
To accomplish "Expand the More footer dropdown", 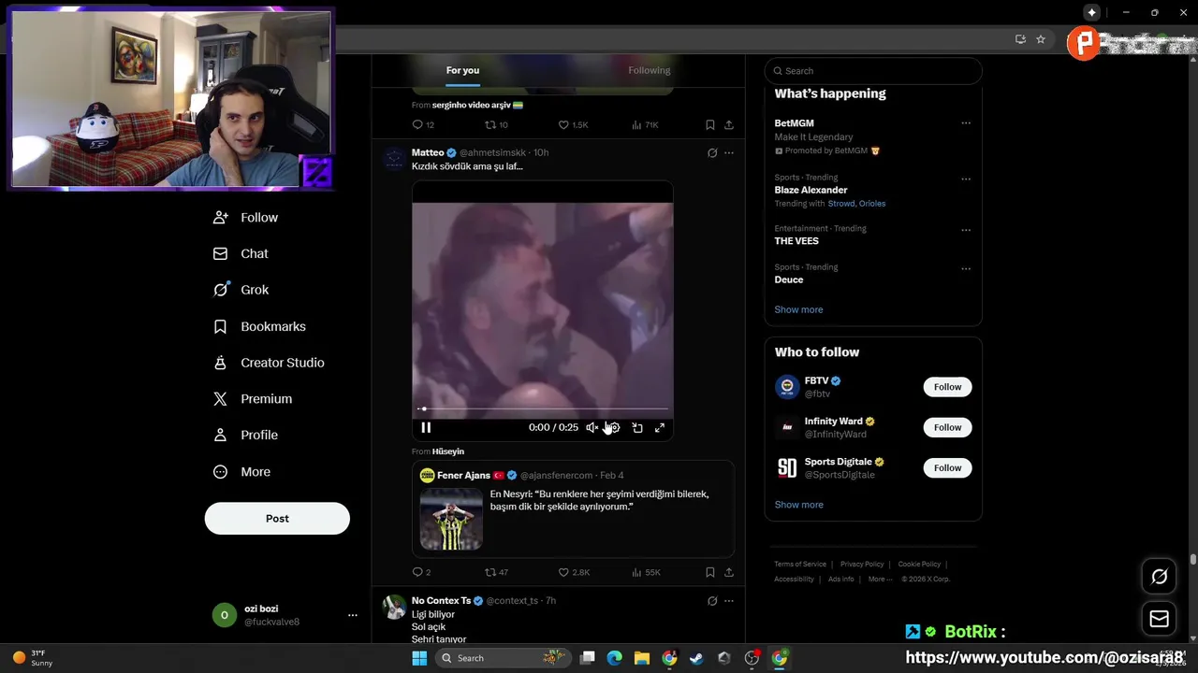I will coord(880,580).
